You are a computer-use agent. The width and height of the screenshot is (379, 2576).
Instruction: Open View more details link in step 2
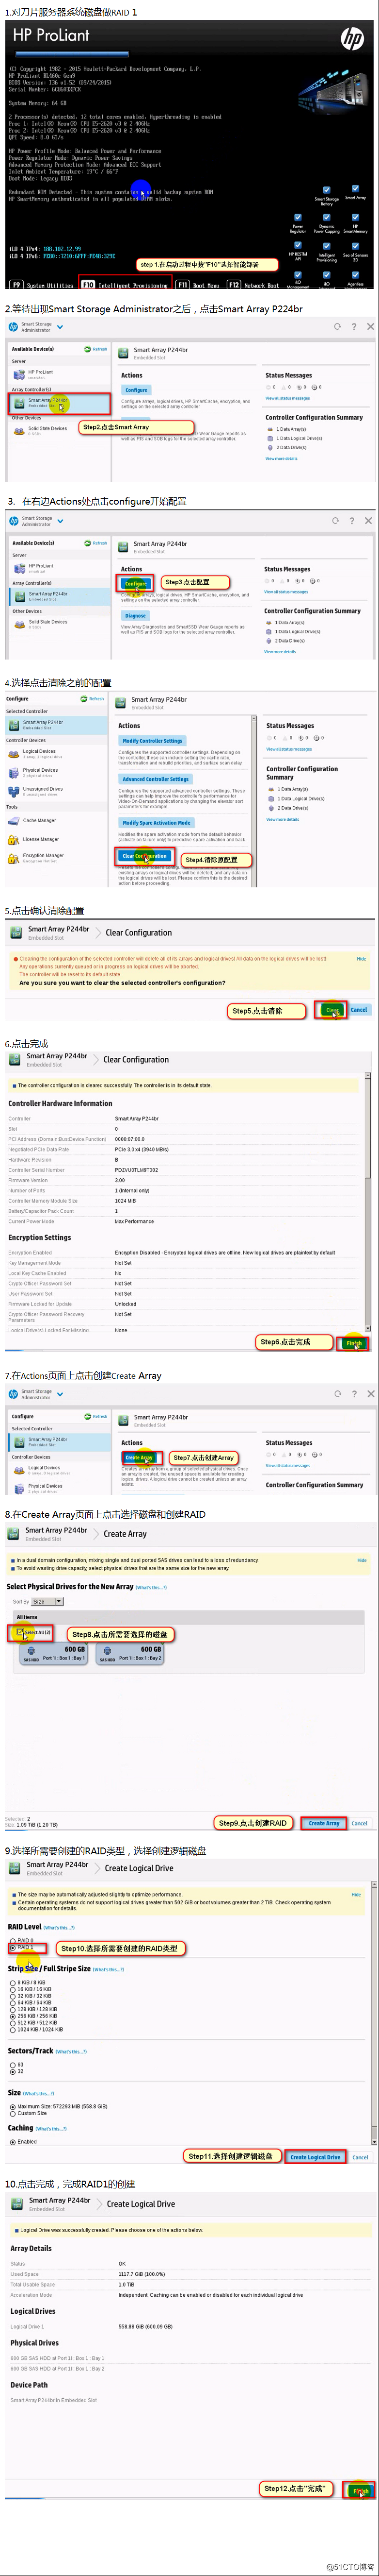[x=280, y=459]
